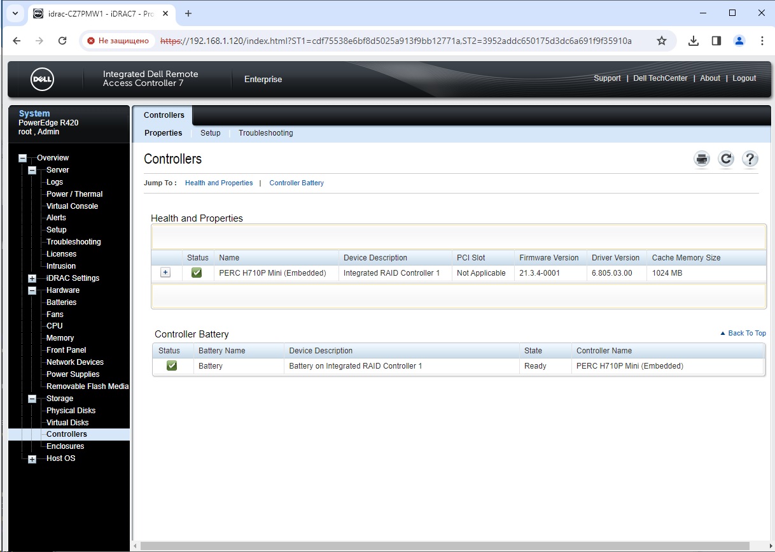Open Physical Disks under Storage
The width and height of the screenshot is (775, 552).
coord(71,411)
